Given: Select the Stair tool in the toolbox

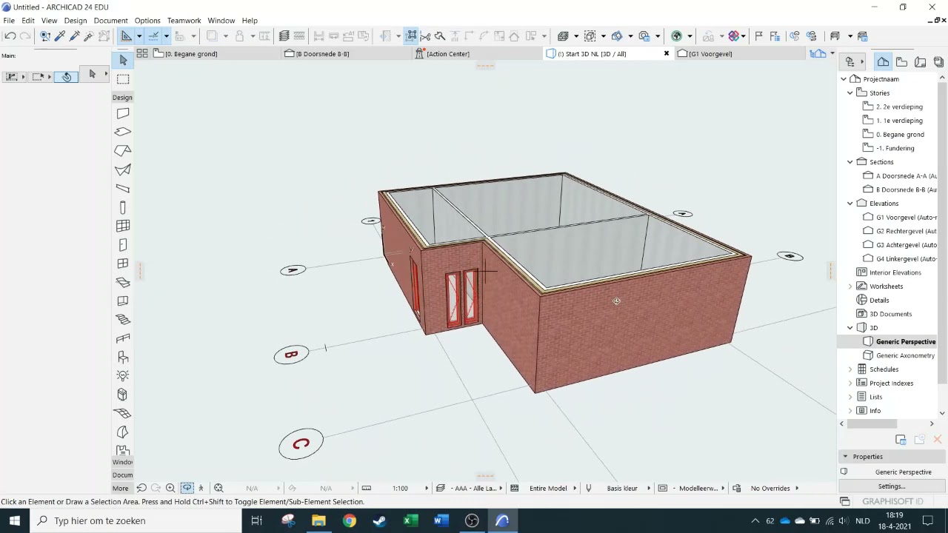Looking at the screenshot, I should pyautogui.click(x=123, y=320).
